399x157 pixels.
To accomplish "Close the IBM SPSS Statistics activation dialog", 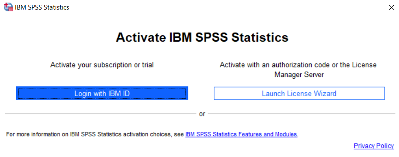I will click(x=392, y=7).
